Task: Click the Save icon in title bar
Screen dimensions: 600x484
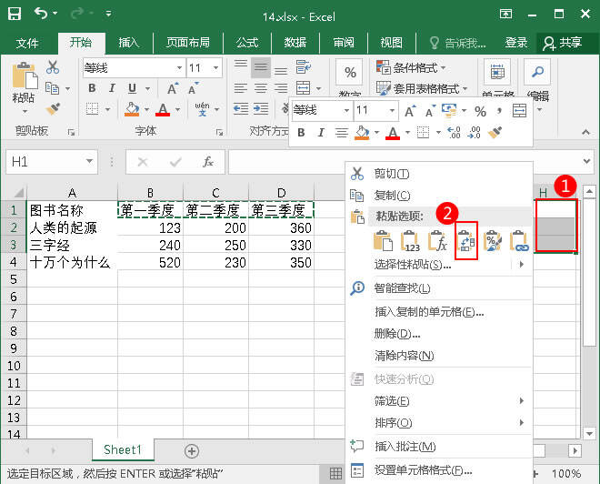Action: tap(16, 14)
